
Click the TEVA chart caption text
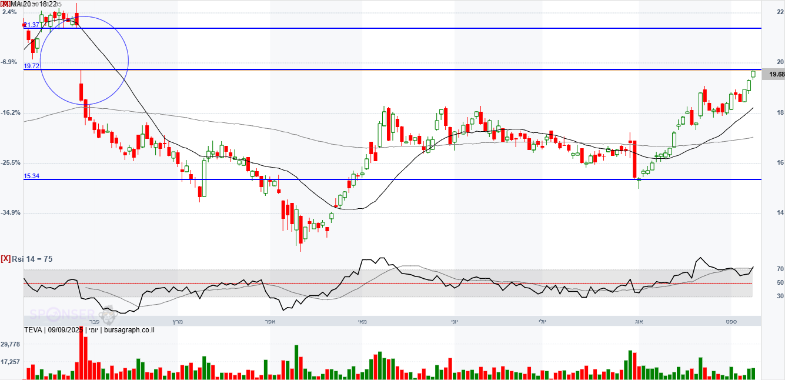[89, 330]
